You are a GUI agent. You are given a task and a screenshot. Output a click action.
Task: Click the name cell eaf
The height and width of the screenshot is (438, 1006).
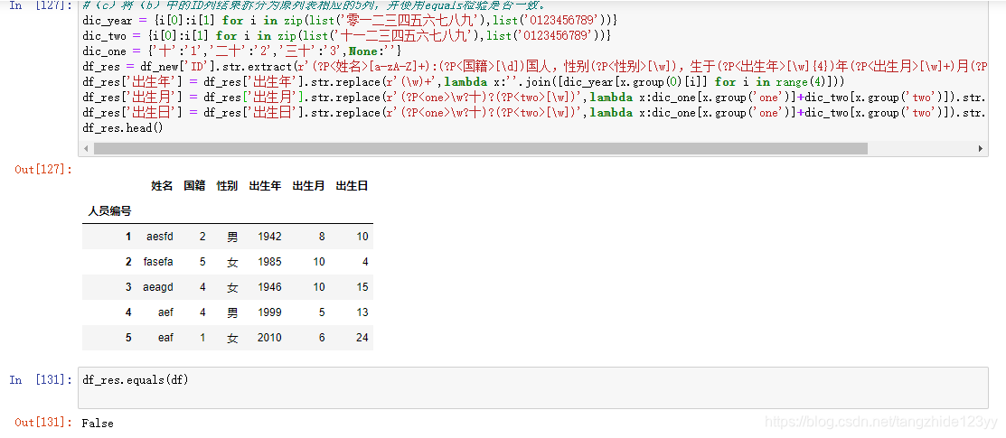click(165, 338)
